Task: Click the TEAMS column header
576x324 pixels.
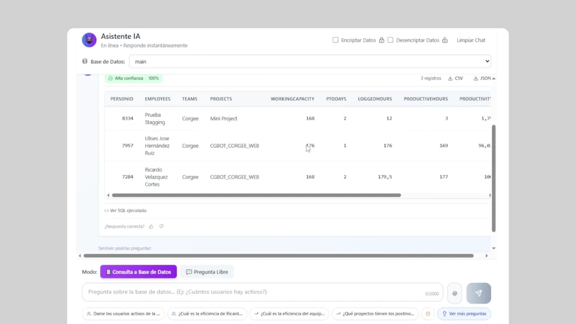Action: point(189,99)
